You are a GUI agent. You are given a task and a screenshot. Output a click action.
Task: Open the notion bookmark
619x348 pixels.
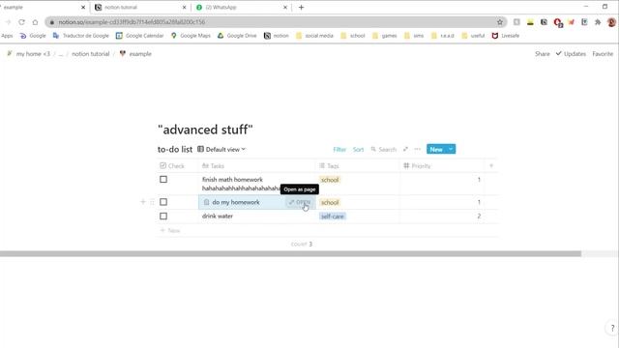tap(277, 36)
